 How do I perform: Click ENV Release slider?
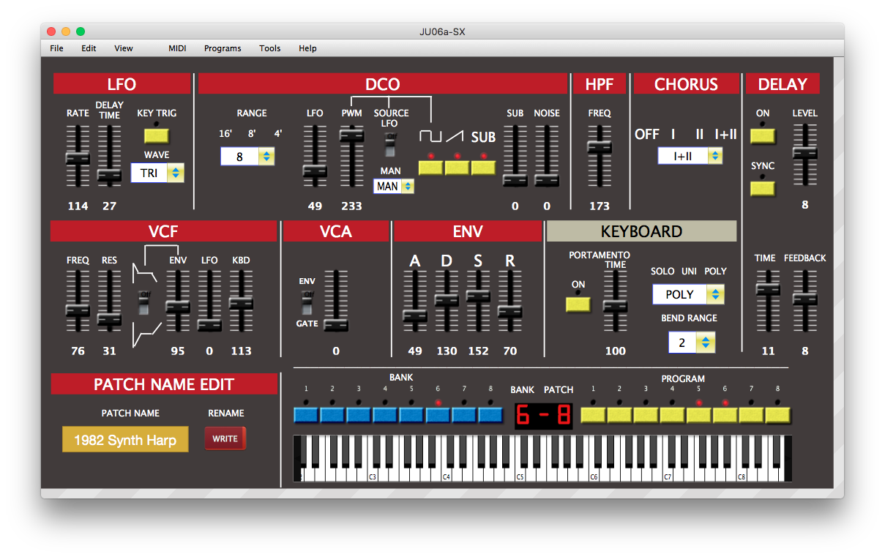point(509,301)
